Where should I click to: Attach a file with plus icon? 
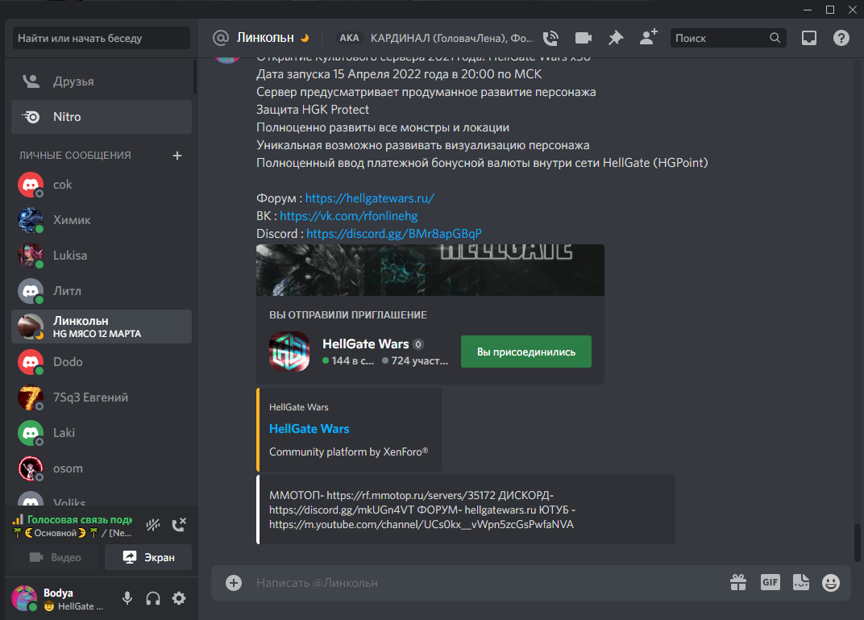point(234,583)
